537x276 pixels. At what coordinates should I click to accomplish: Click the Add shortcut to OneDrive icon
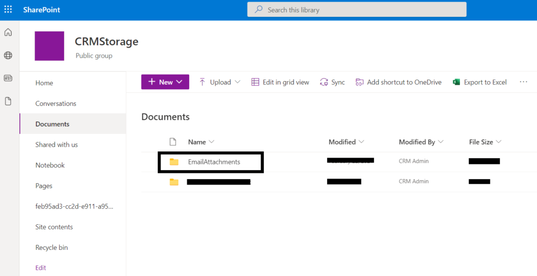click(x=359, y=82)
